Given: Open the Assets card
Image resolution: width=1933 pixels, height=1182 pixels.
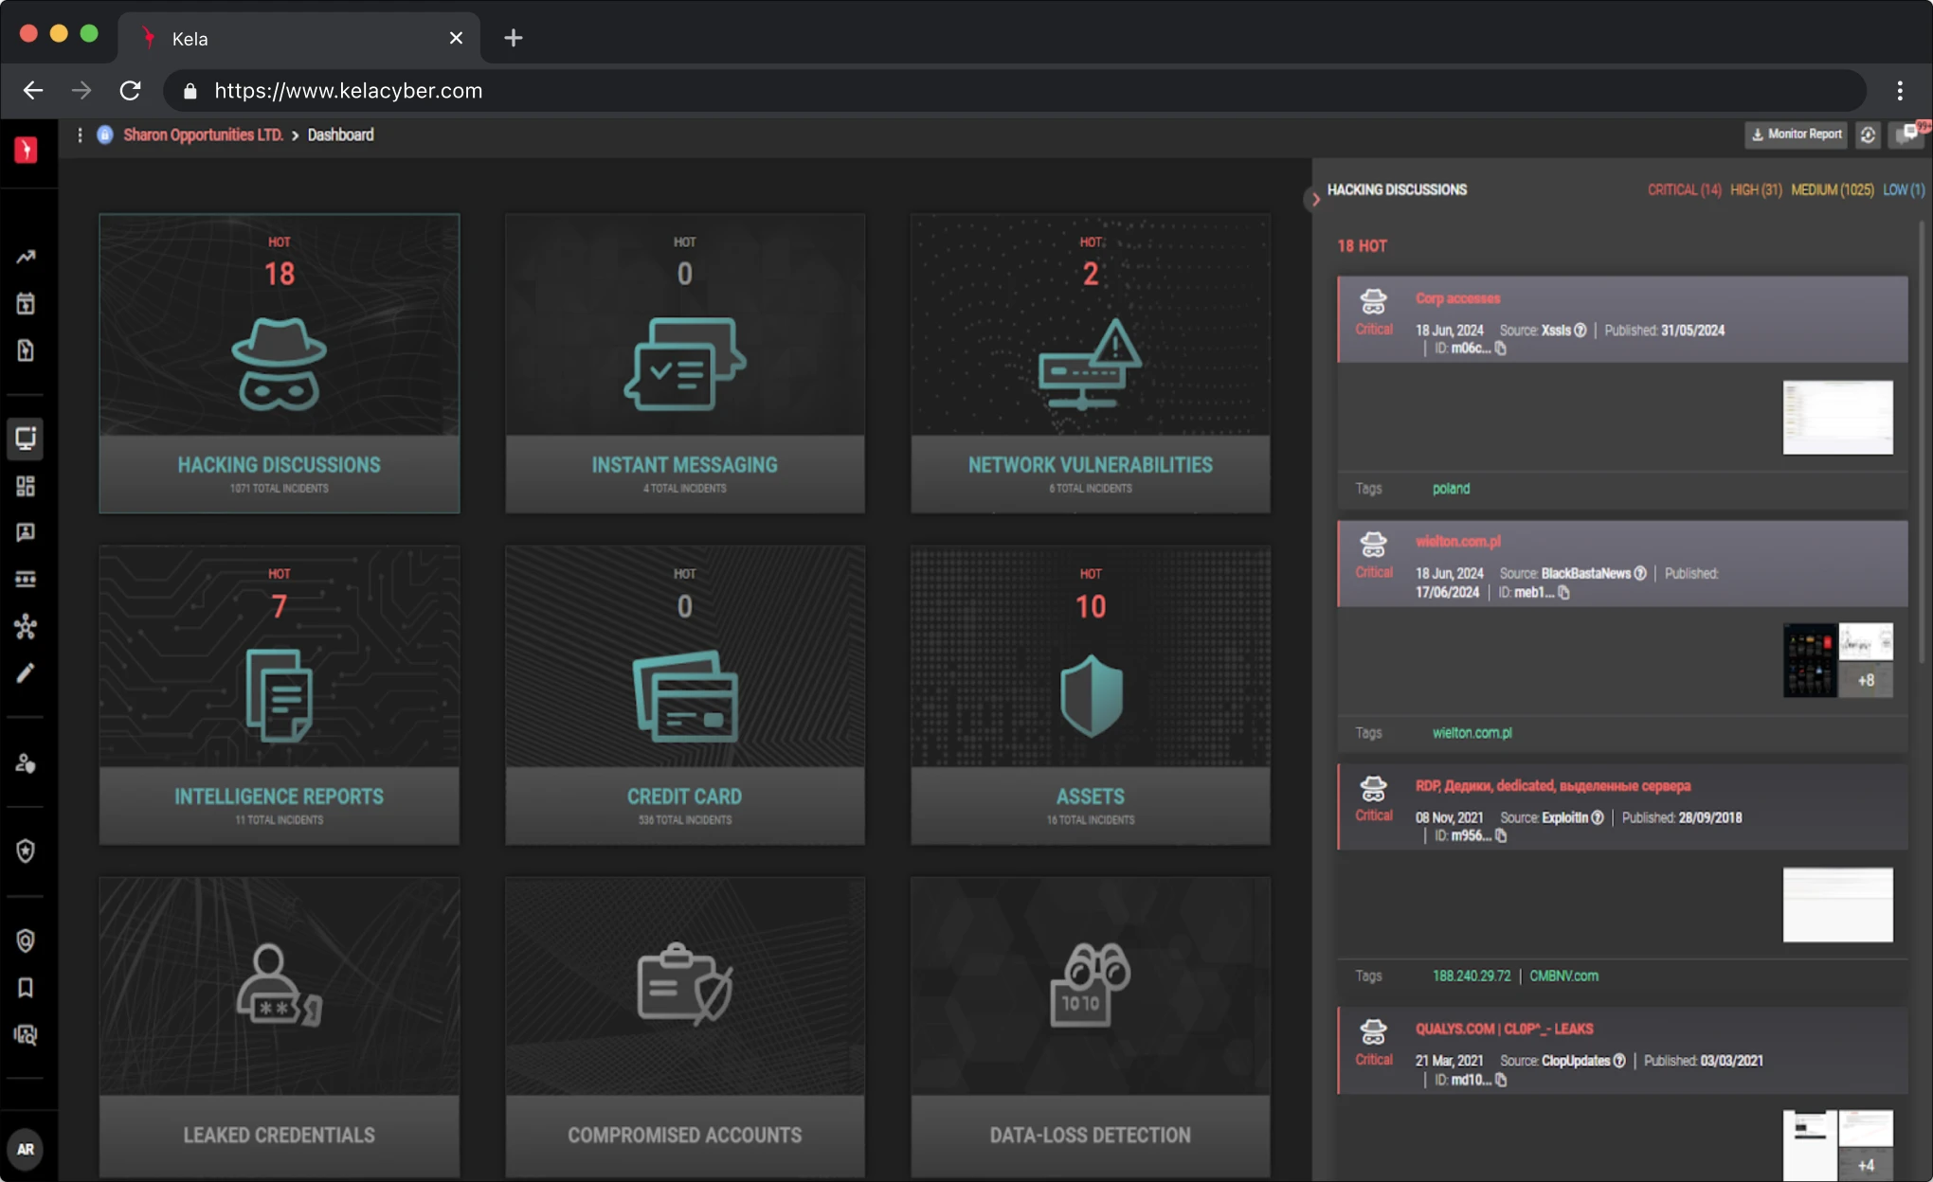Looking at the screenshot, I should click(1091, 695).
